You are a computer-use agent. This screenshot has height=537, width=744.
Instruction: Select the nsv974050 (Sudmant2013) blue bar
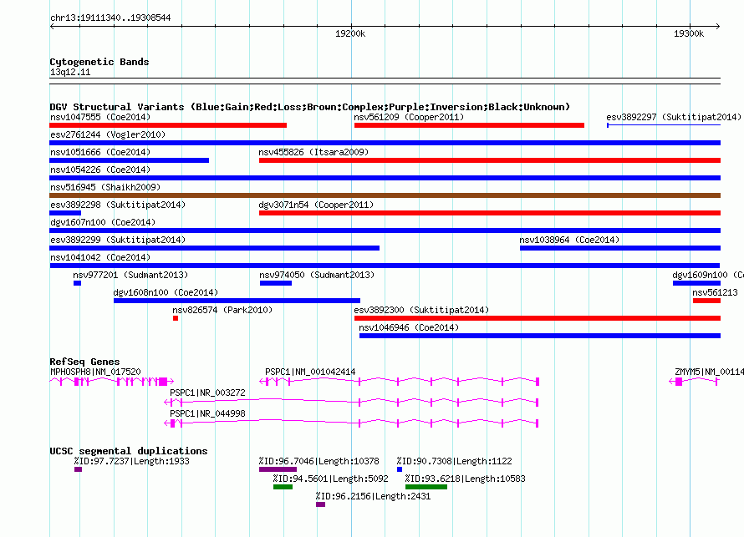(x=276, y=283)
